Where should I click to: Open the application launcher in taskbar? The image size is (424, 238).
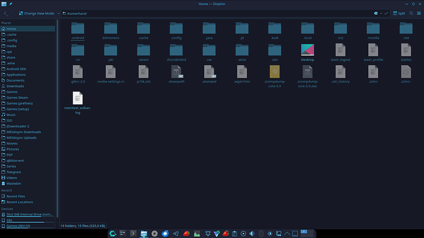click(x=113, y=234)
